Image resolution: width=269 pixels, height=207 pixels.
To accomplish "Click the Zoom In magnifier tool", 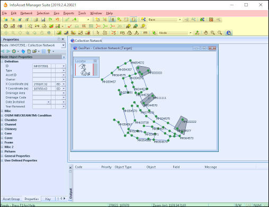I will coord(213,33).
